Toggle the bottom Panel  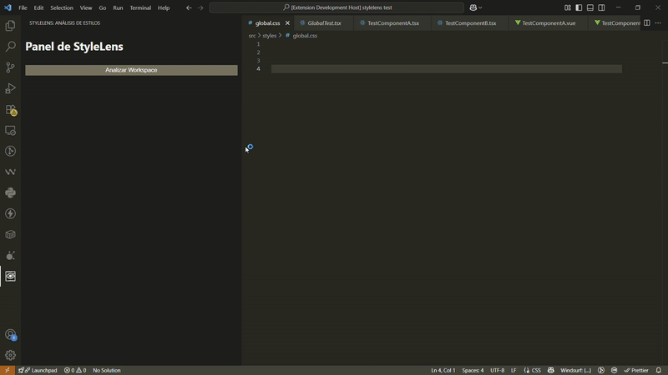[x=590, y=7]
